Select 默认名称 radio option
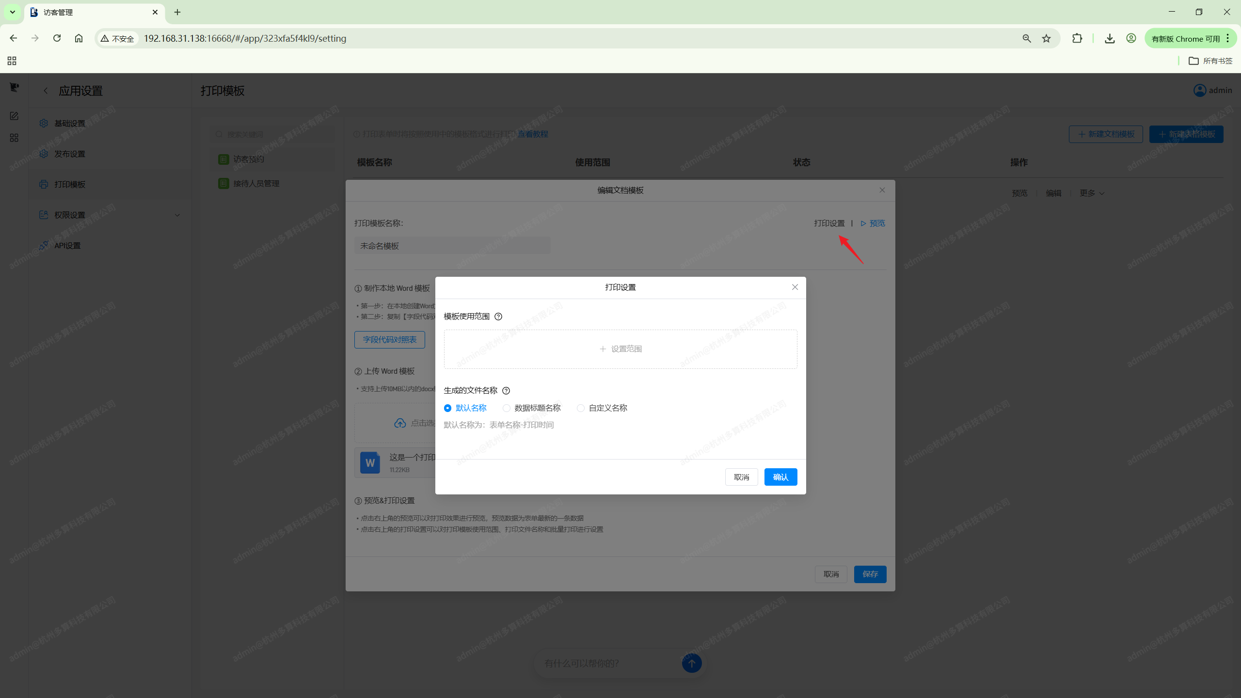This screenshot has height=698, width=1241. pos(447,408)
